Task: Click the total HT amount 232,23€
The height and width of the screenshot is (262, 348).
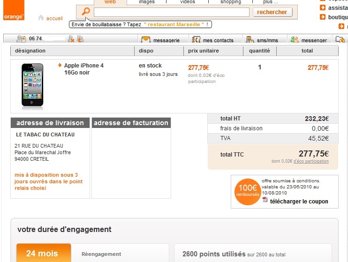Action: pos(317,119)
